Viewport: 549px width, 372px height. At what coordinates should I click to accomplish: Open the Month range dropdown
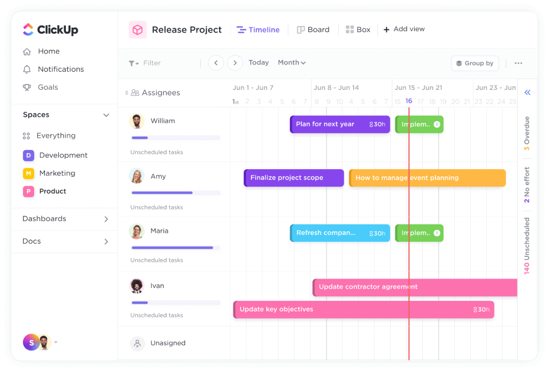point(291,63)
